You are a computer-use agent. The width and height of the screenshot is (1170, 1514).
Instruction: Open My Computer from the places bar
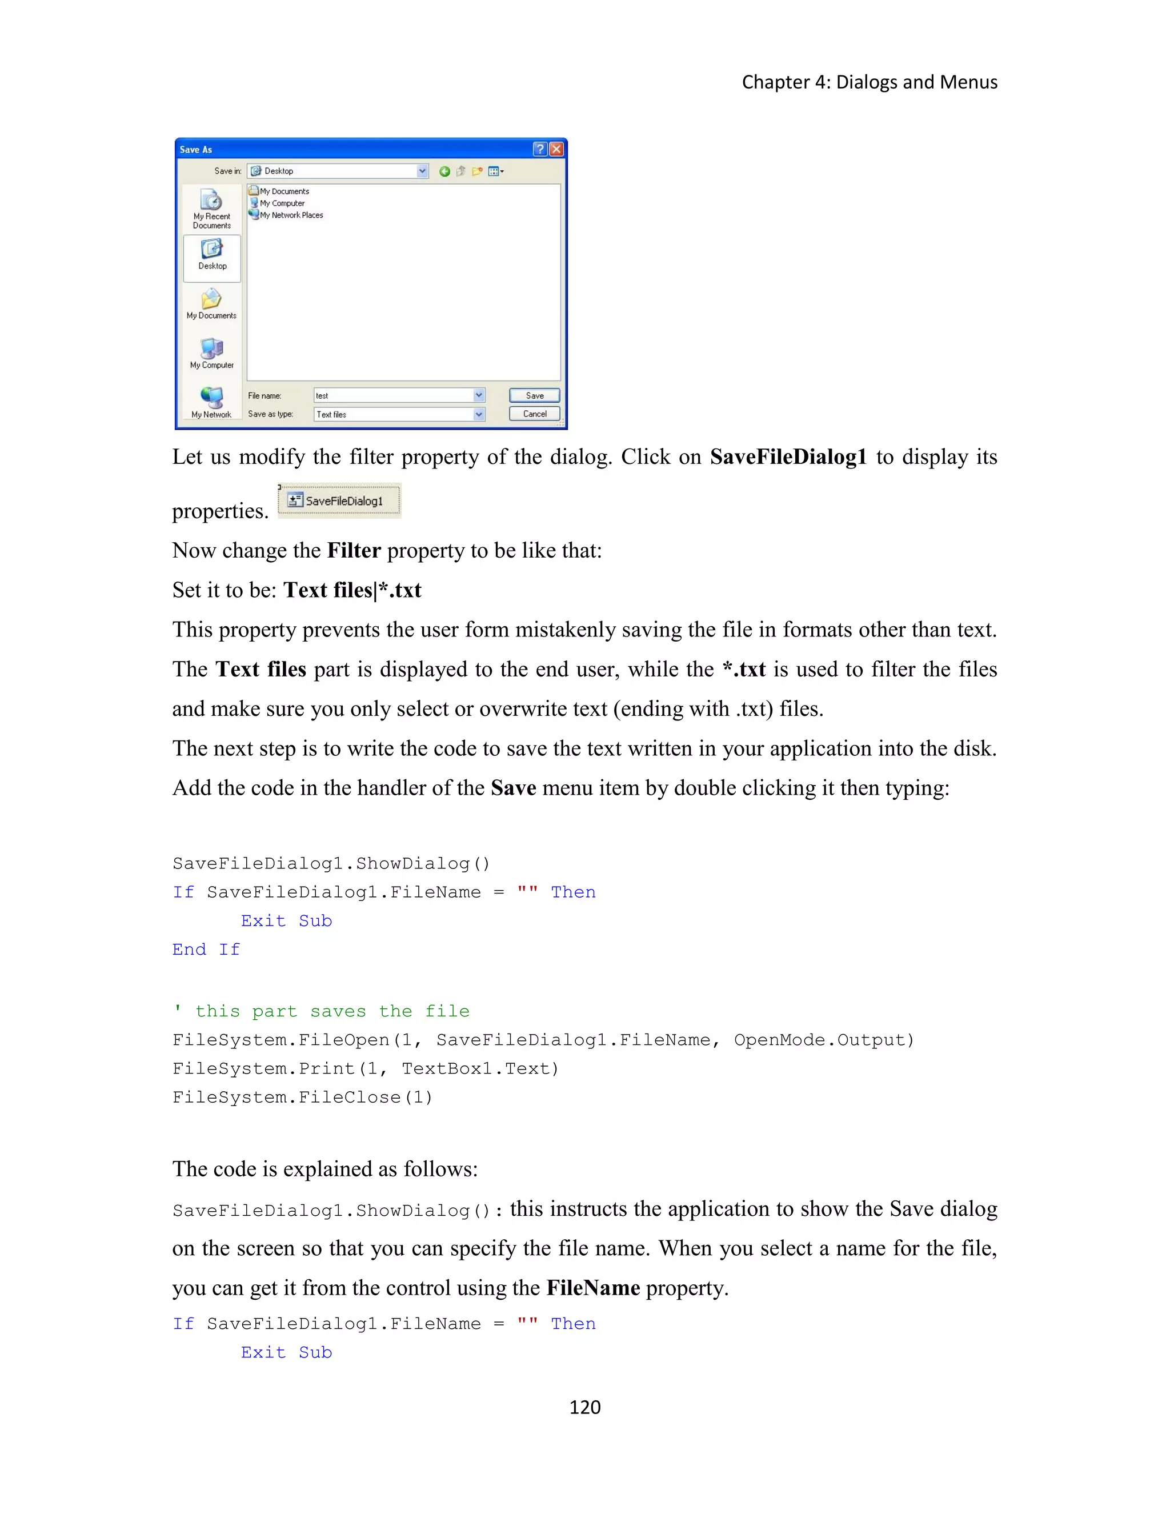[x=212, y=354]
